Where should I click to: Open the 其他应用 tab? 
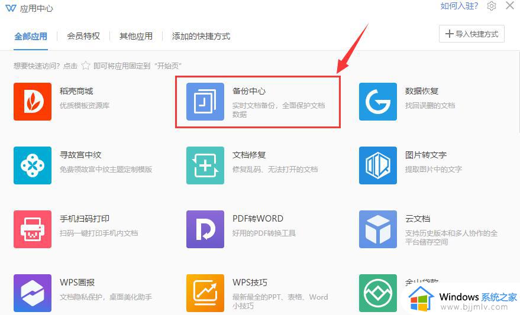pos(136,36)
